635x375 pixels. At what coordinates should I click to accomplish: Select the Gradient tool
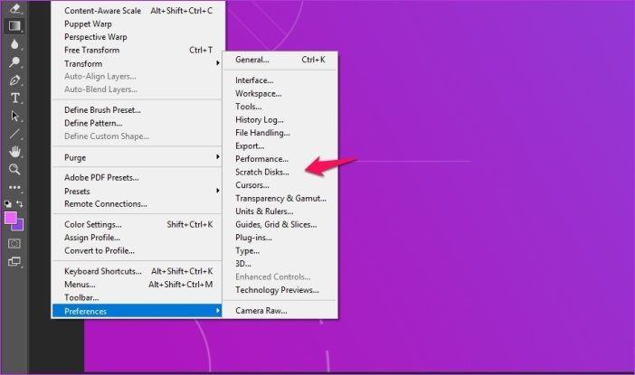coord(14,26)
